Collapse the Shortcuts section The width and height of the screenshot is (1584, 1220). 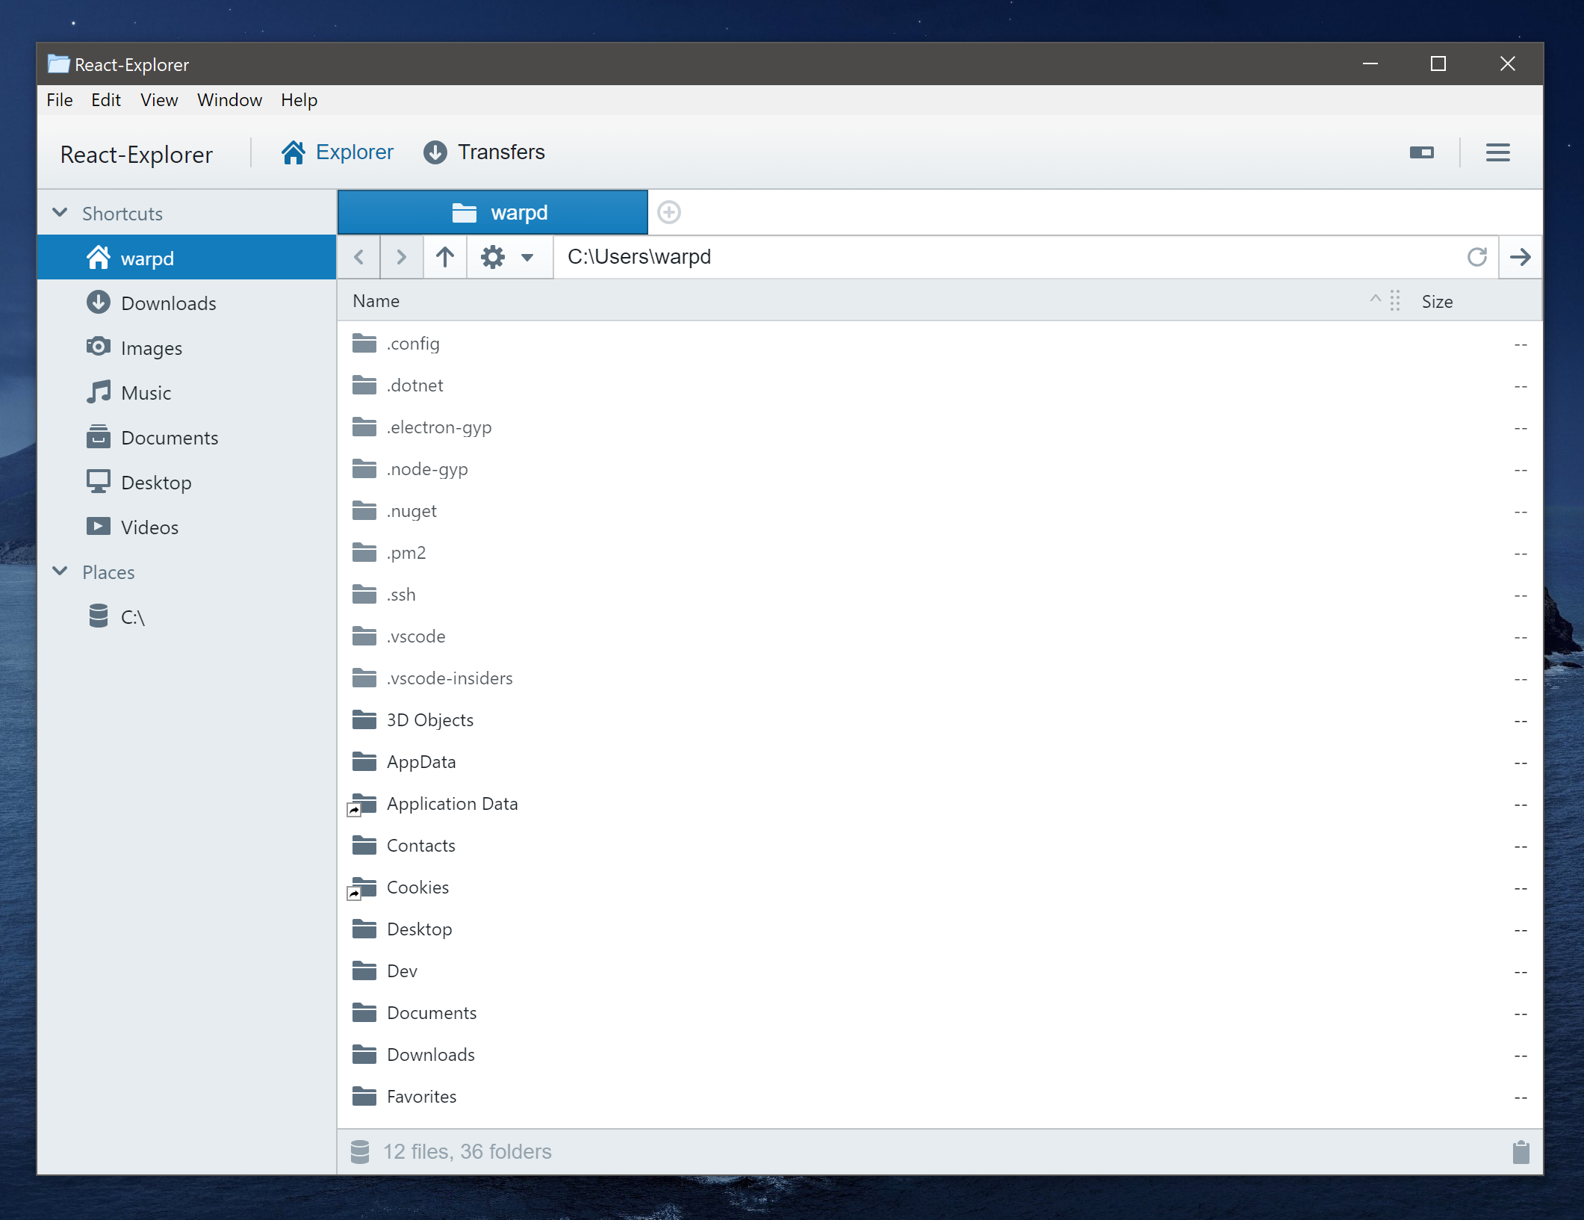(x=60, y=213)
